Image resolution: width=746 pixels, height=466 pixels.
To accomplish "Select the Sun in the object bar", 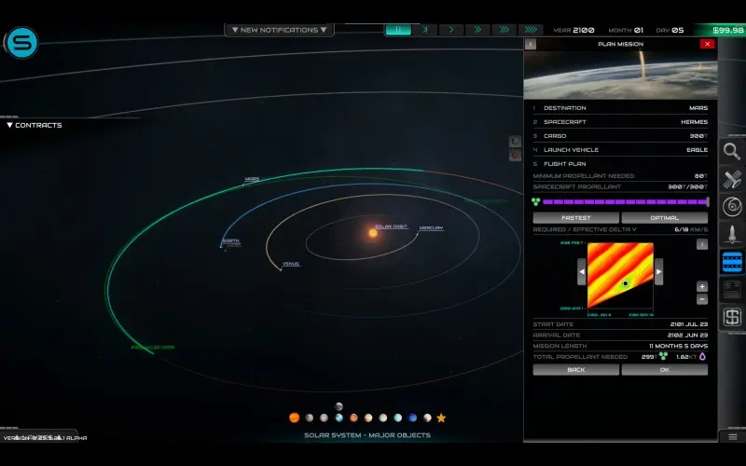I will (294, 418).
